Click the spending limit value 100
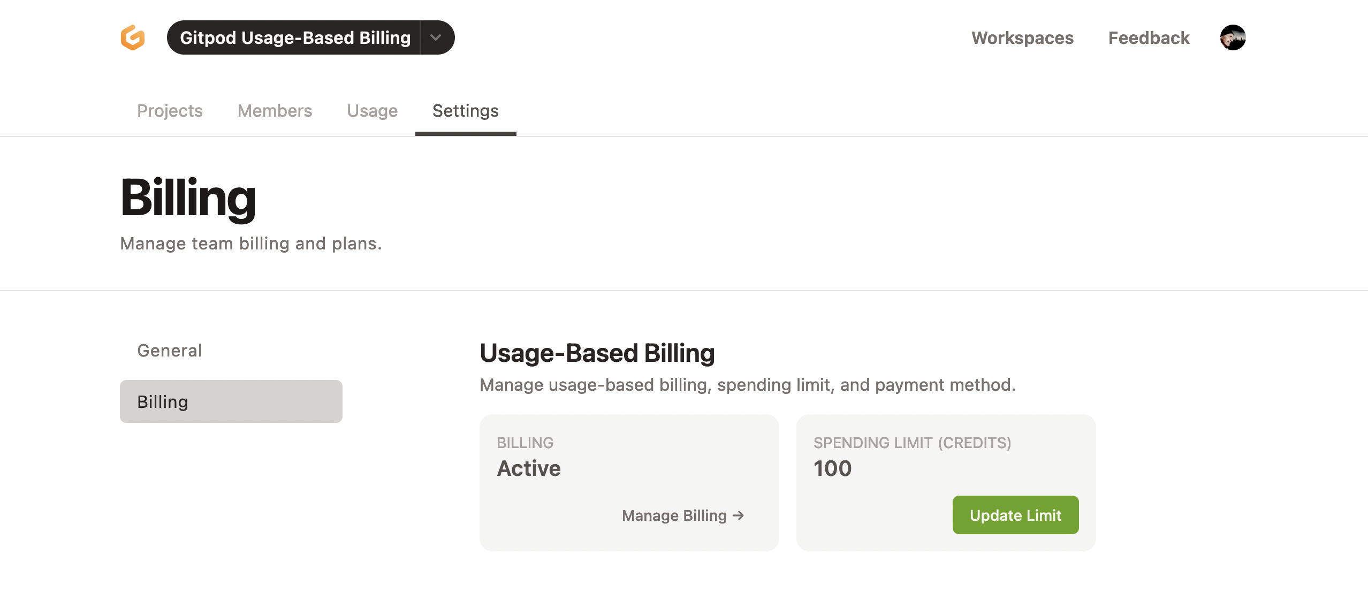 (832, 468)
